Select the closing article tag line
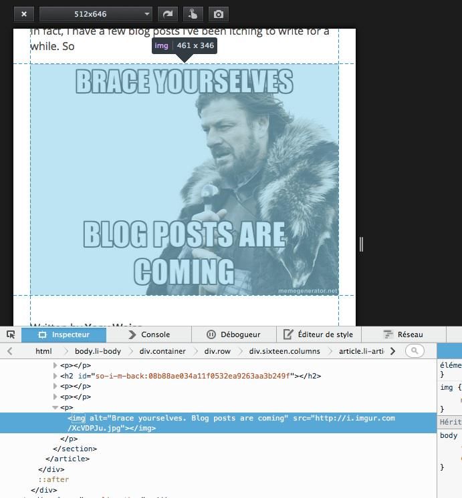This screenshot has height=498, width=462. (67, 459)
